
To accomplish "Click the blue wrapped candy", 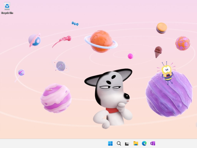I will click(75, 24).
